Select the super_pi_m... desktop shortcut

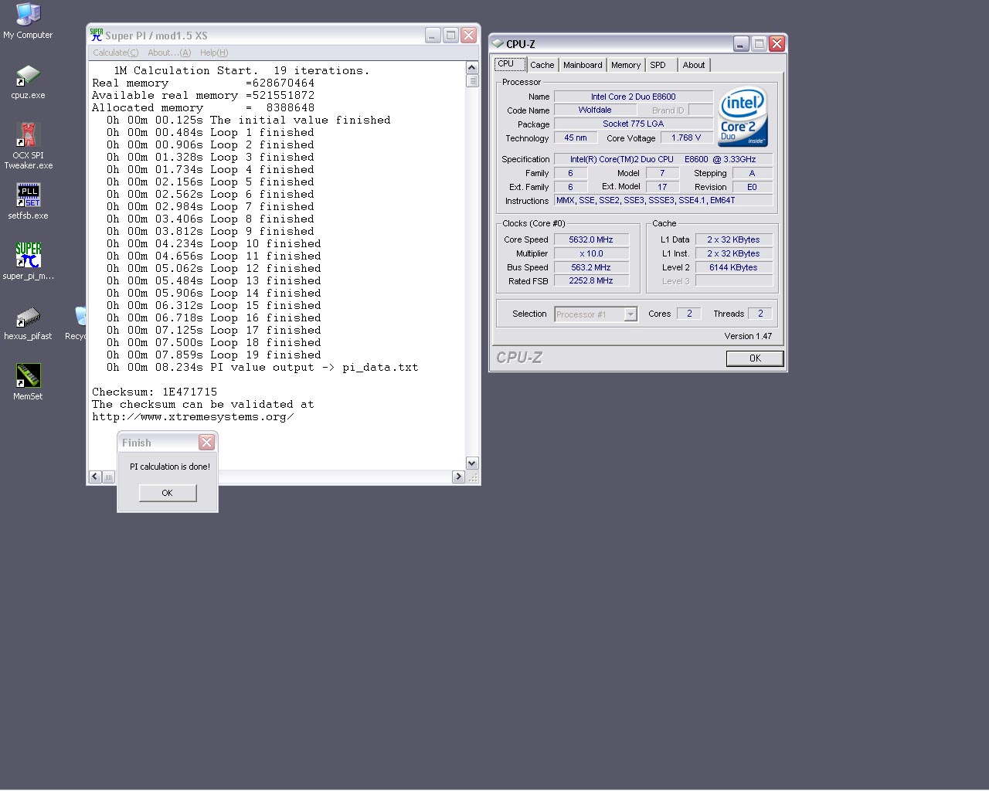(x=28, y=261)
